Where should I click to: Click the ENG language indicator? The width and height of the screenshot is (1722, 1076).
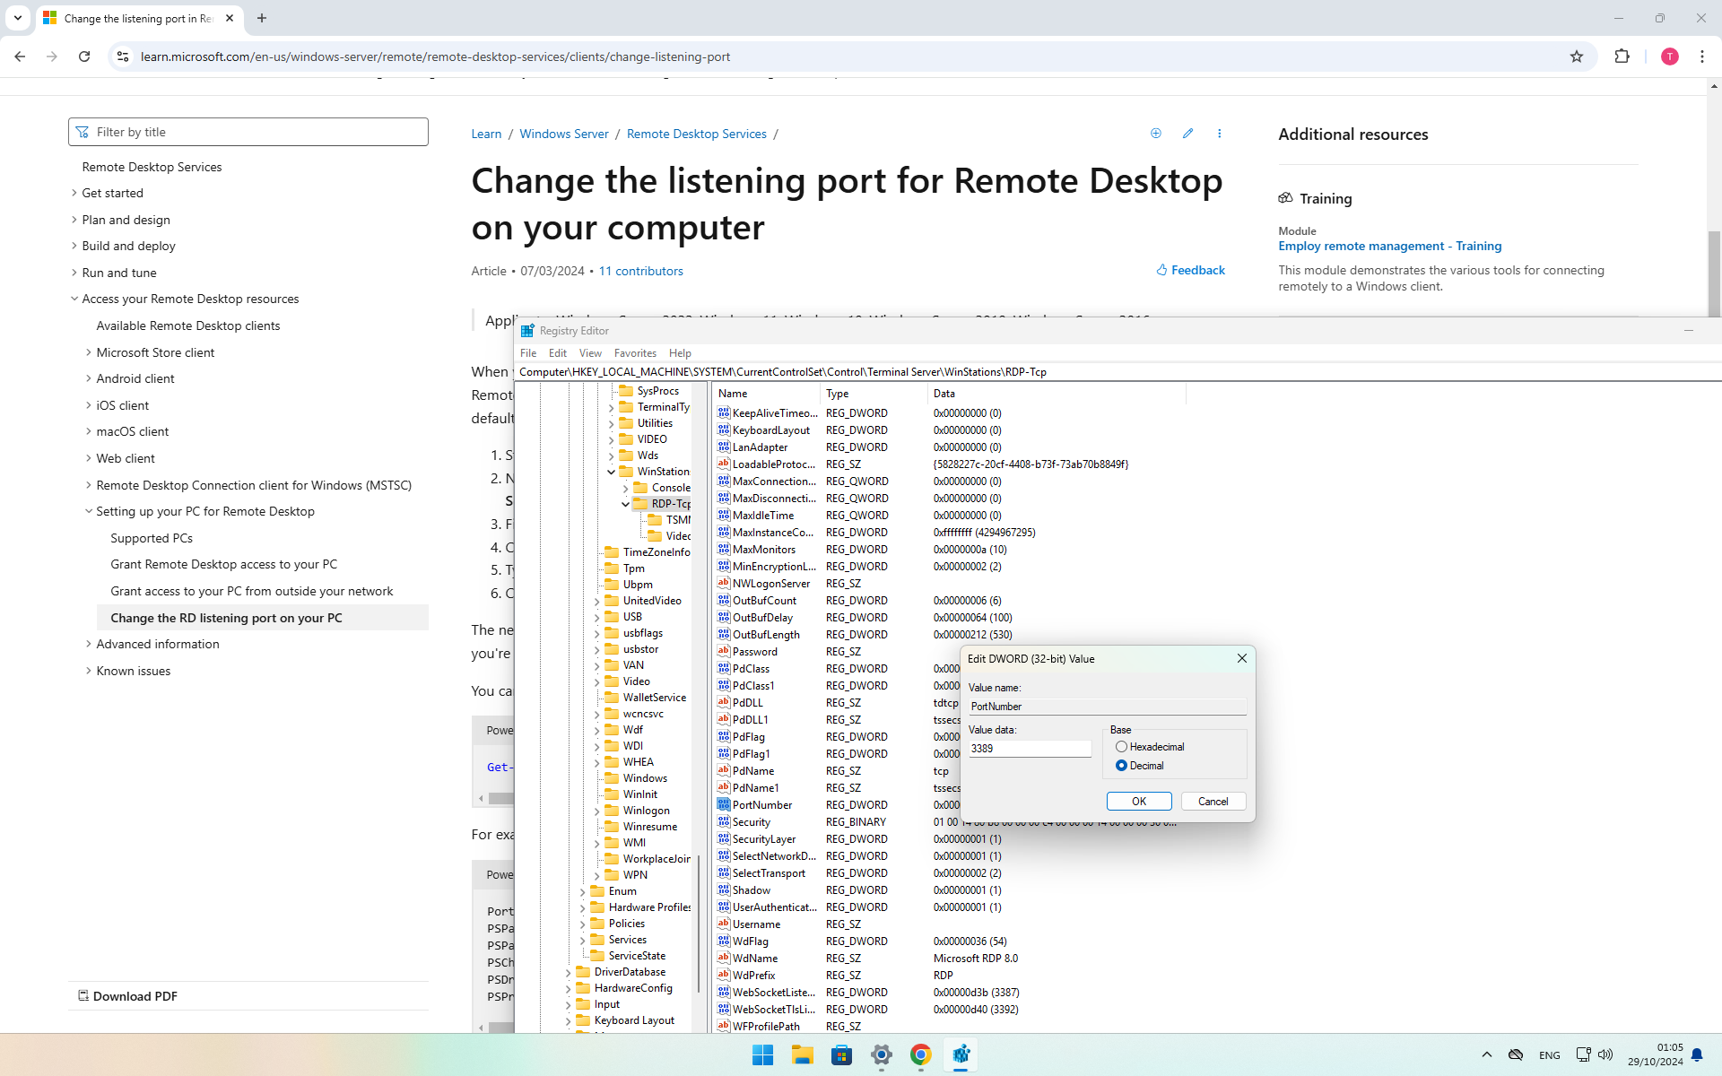pos(1549,1055)
